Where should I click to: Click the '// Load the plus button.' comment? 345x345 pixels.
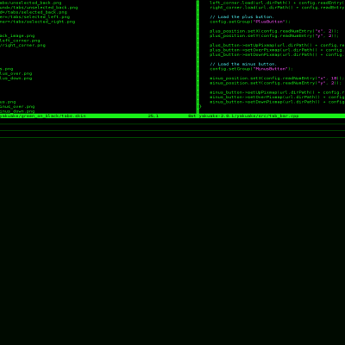[x=241, y=17]
